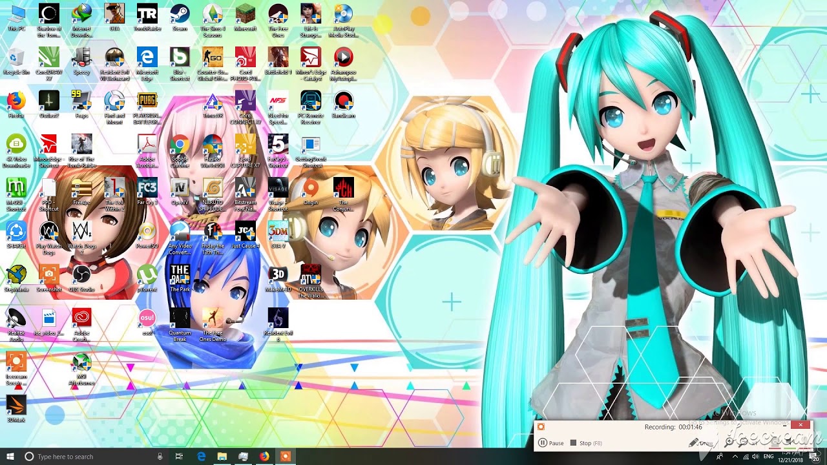Select the Google Chrome desktop icon
The image size is (827, 465).
click(x=180, y=150)
